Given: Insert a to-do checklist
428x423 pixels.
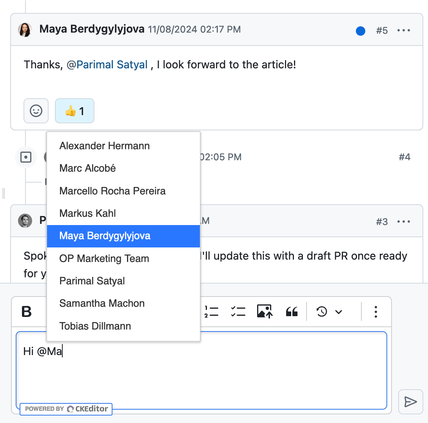Looking at the screenshot, I should pos(238,312).
